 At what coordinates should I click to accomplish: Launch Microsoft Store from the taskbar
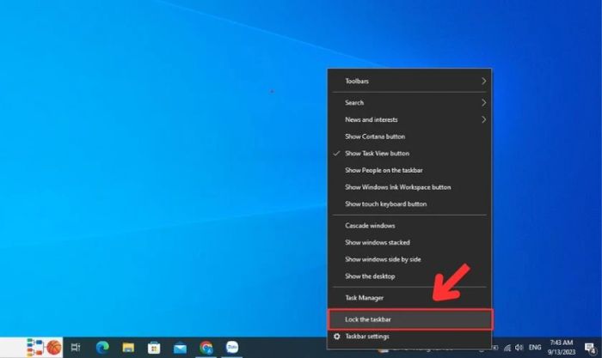click(154, 347)
